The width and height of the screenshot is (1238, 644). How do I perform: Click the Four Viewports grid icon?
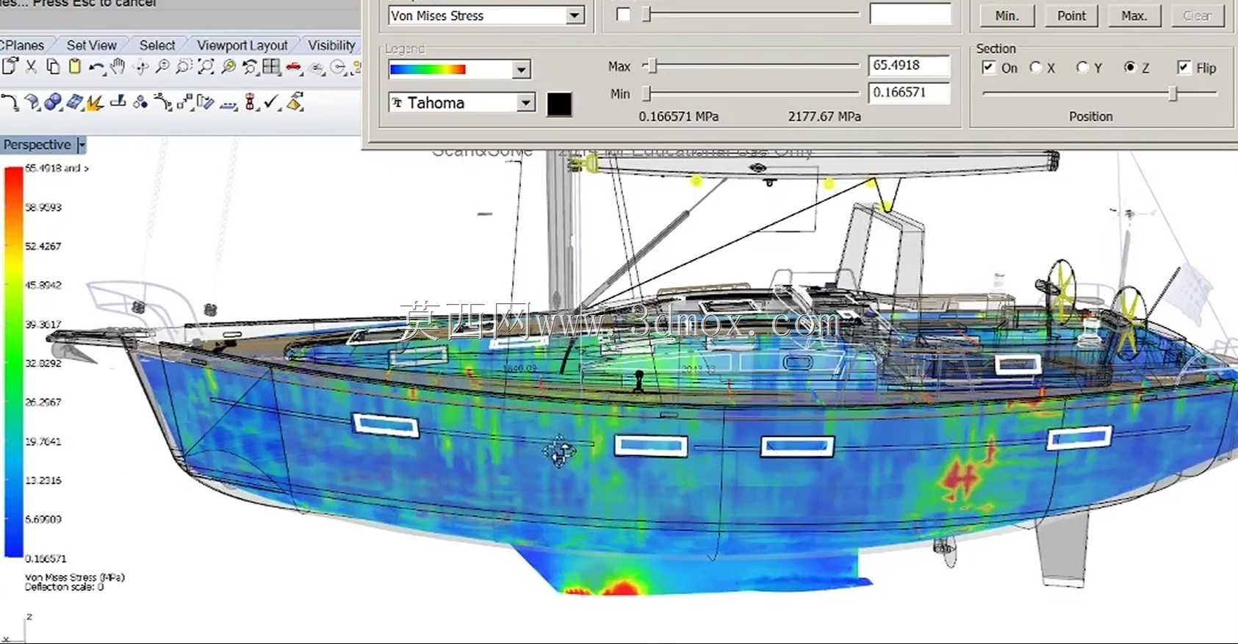pos(271,67)
